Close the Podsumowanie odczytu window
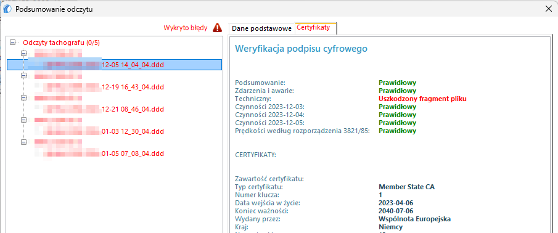Viewport: 558px width, 233px height. tap(548, 9)
